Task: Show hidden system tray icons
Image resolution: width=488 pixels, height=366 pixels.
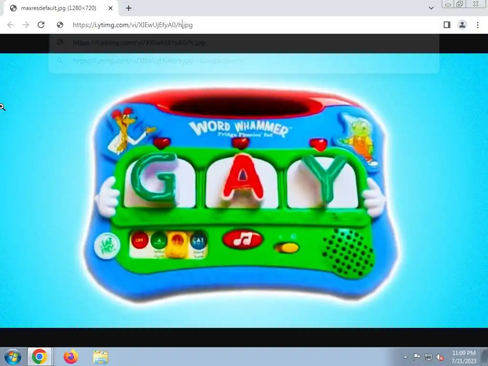Action: tap(405, 357)
